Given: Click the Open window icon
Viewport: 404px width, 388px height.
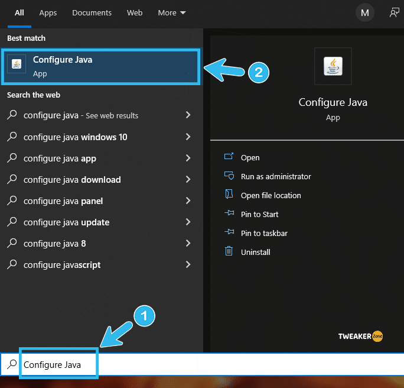Looking at the screenshot, I should 229,156.
